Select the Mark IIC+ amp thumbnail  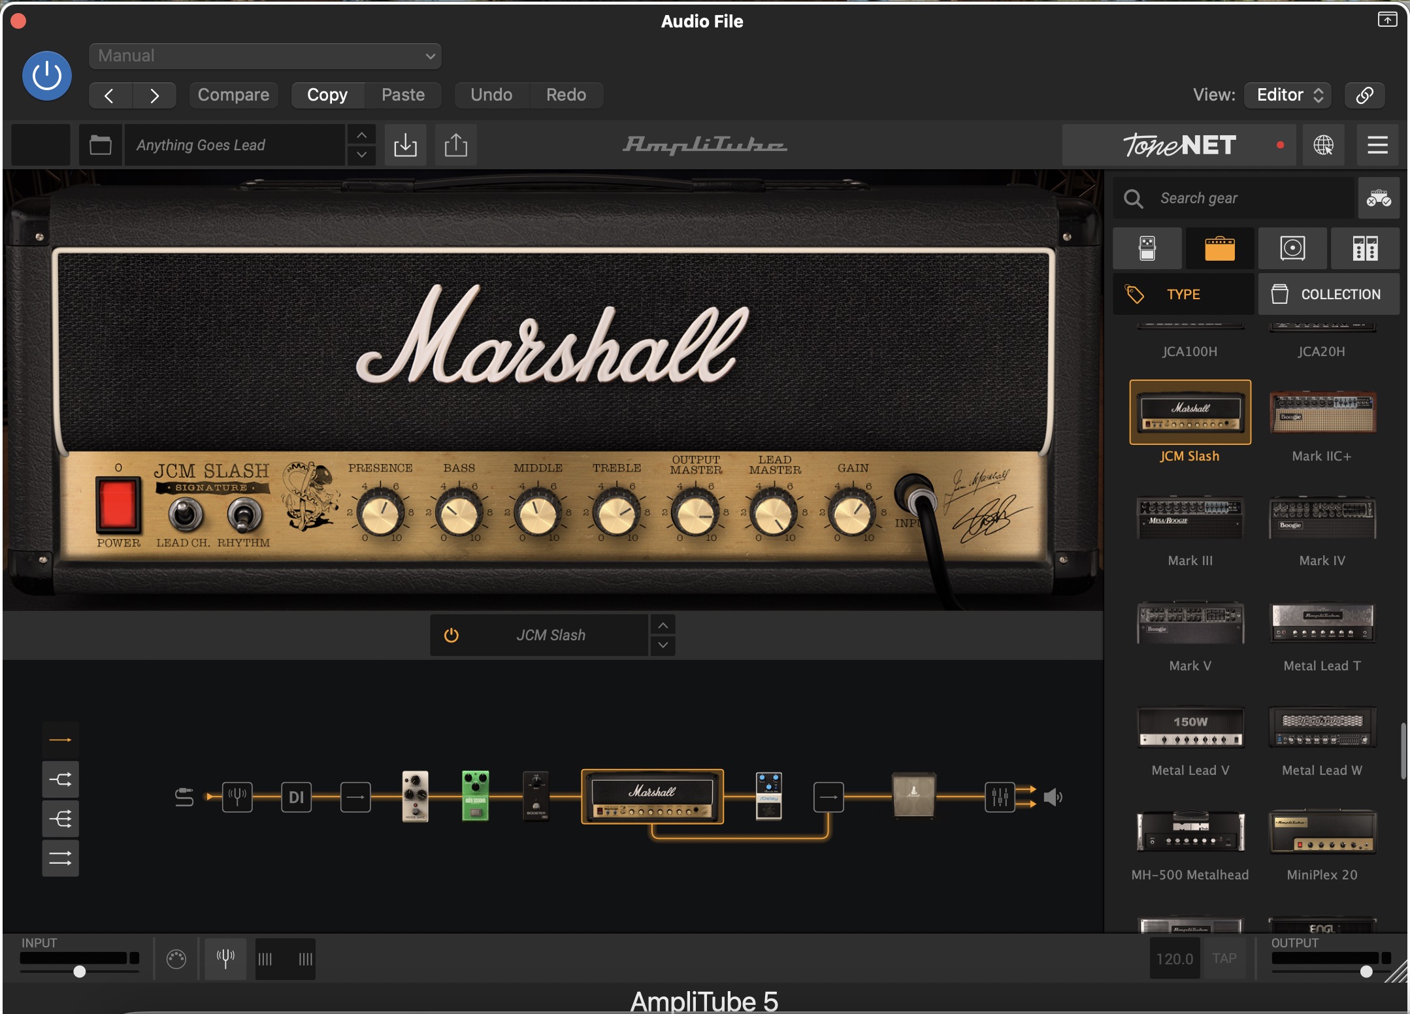click(1322, 413)
